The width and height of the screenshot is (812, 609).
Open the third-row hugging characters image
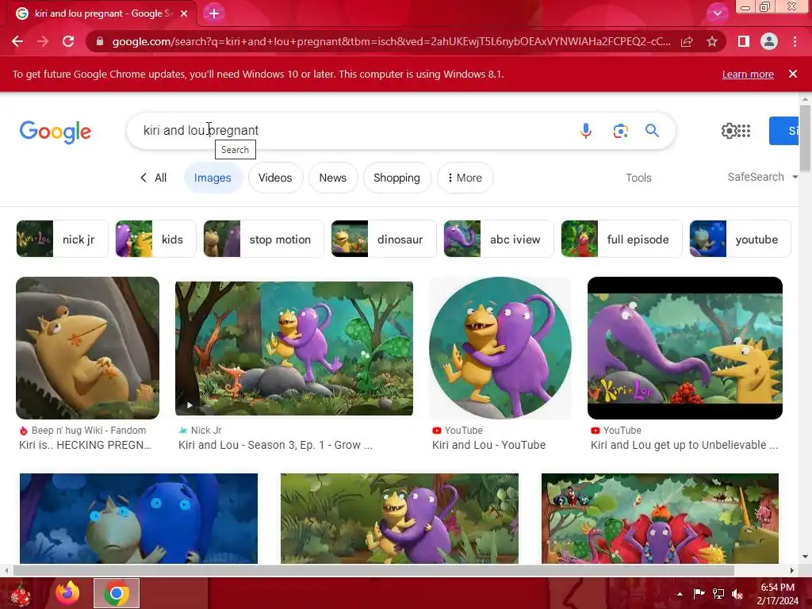click(400, 519)
